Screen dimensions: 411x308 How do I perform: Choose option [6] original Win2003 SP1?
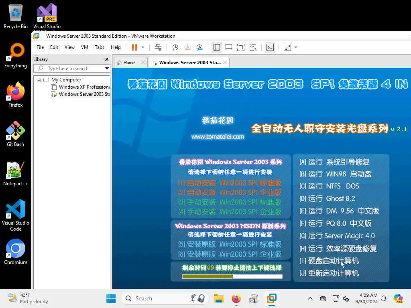(x=230, y=254)
